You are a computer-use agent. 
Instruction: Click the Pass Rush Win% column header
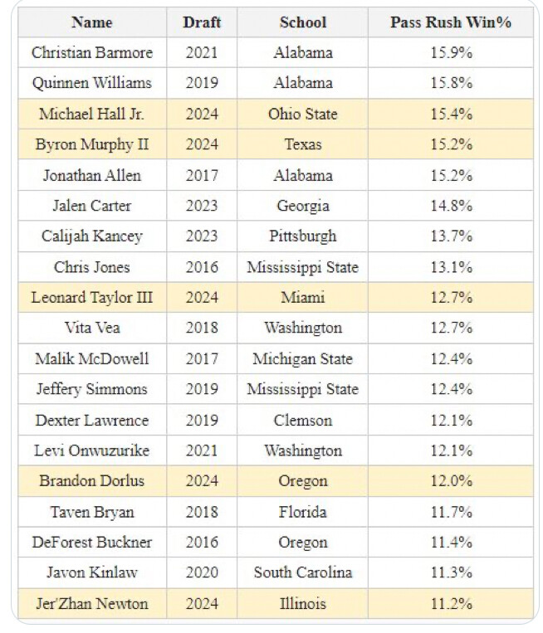[x=451, y=22]
